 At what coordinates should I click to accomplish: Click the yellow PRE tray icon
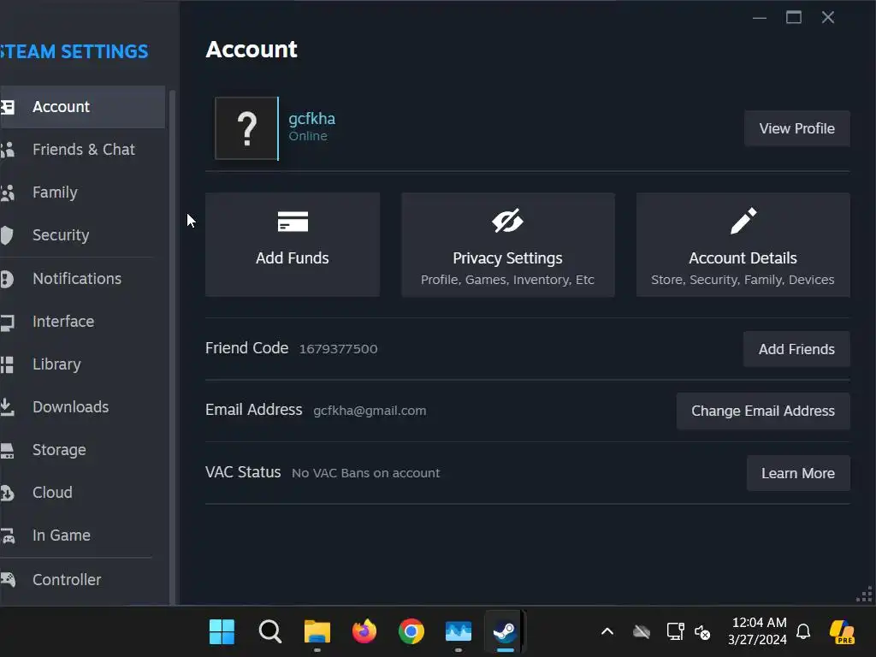842,632
